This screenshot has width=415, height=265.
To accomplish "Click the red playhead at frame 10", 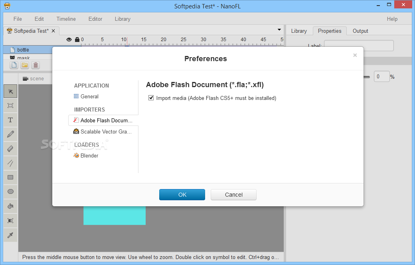I will coord(127,42).
